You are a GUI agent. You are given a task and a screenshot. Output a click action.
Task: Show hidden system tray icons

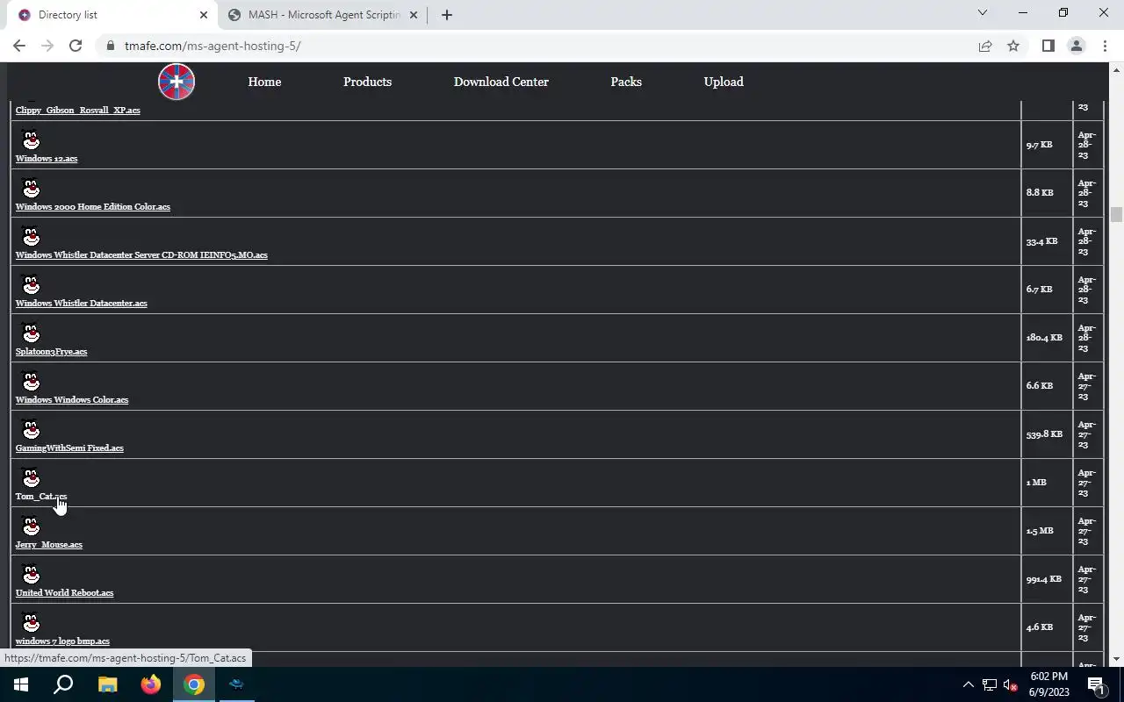pos(969,684)
